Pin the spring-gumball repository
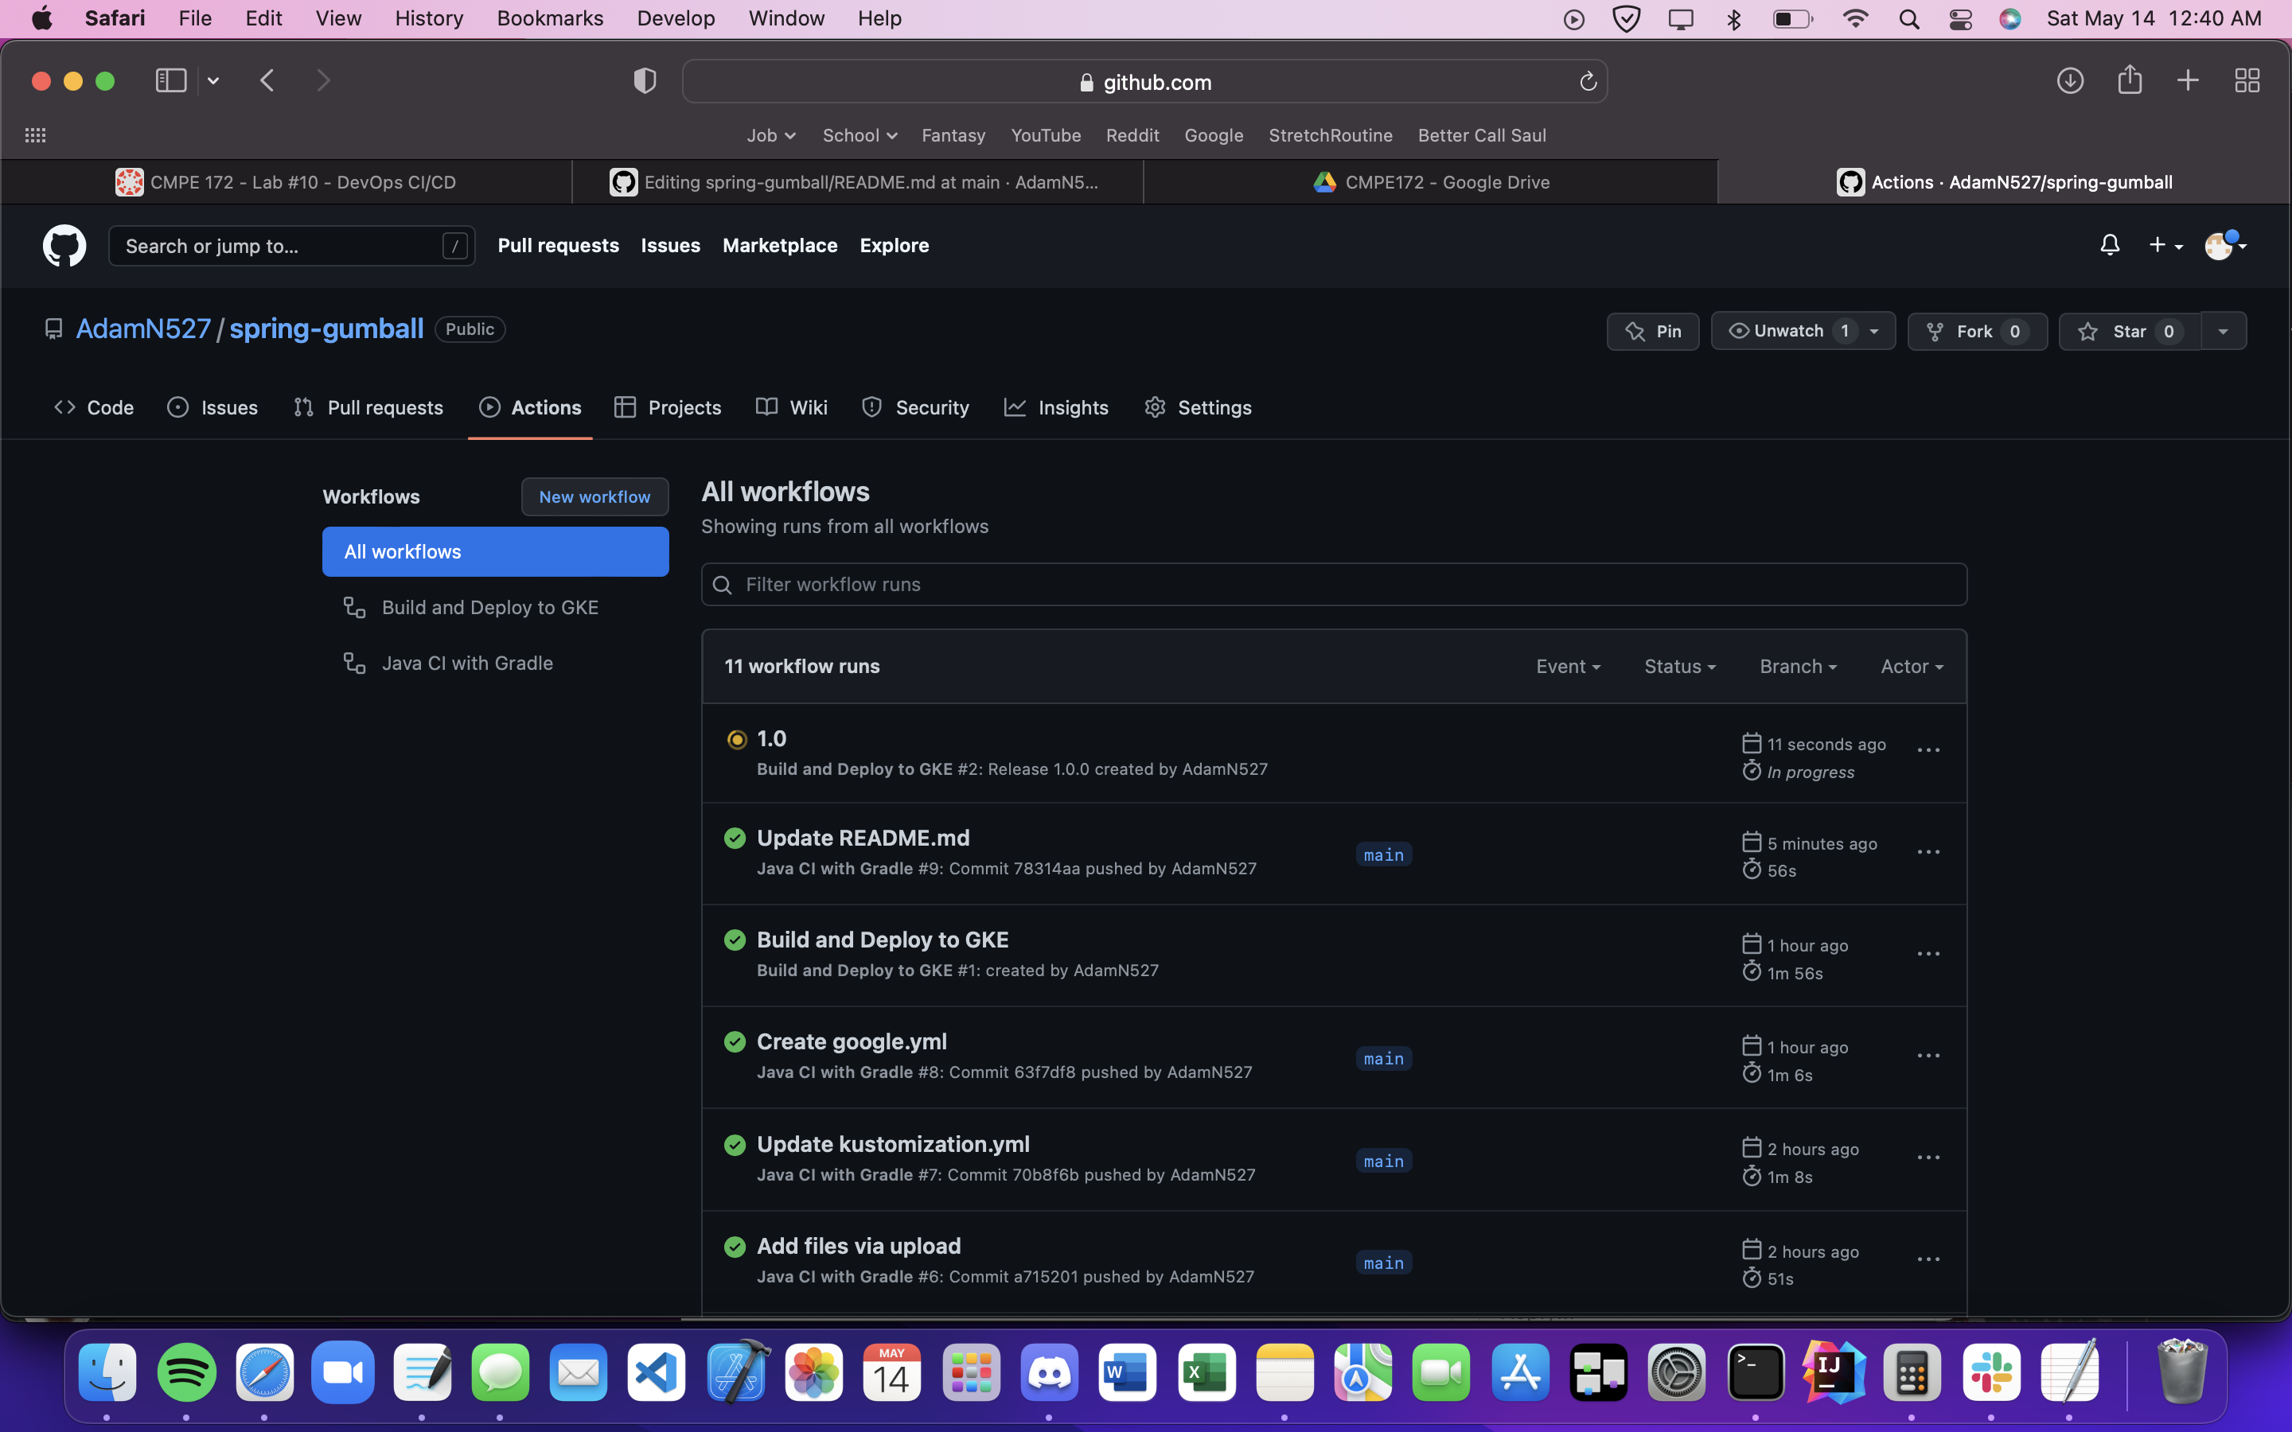The image size is (2292, 1432). coord(1653,332)
